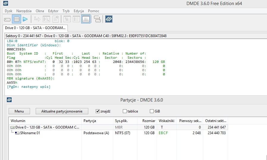Click the greyed cluster-map arrow toolbar icon
267x160 pixels.
coord(37,19)
